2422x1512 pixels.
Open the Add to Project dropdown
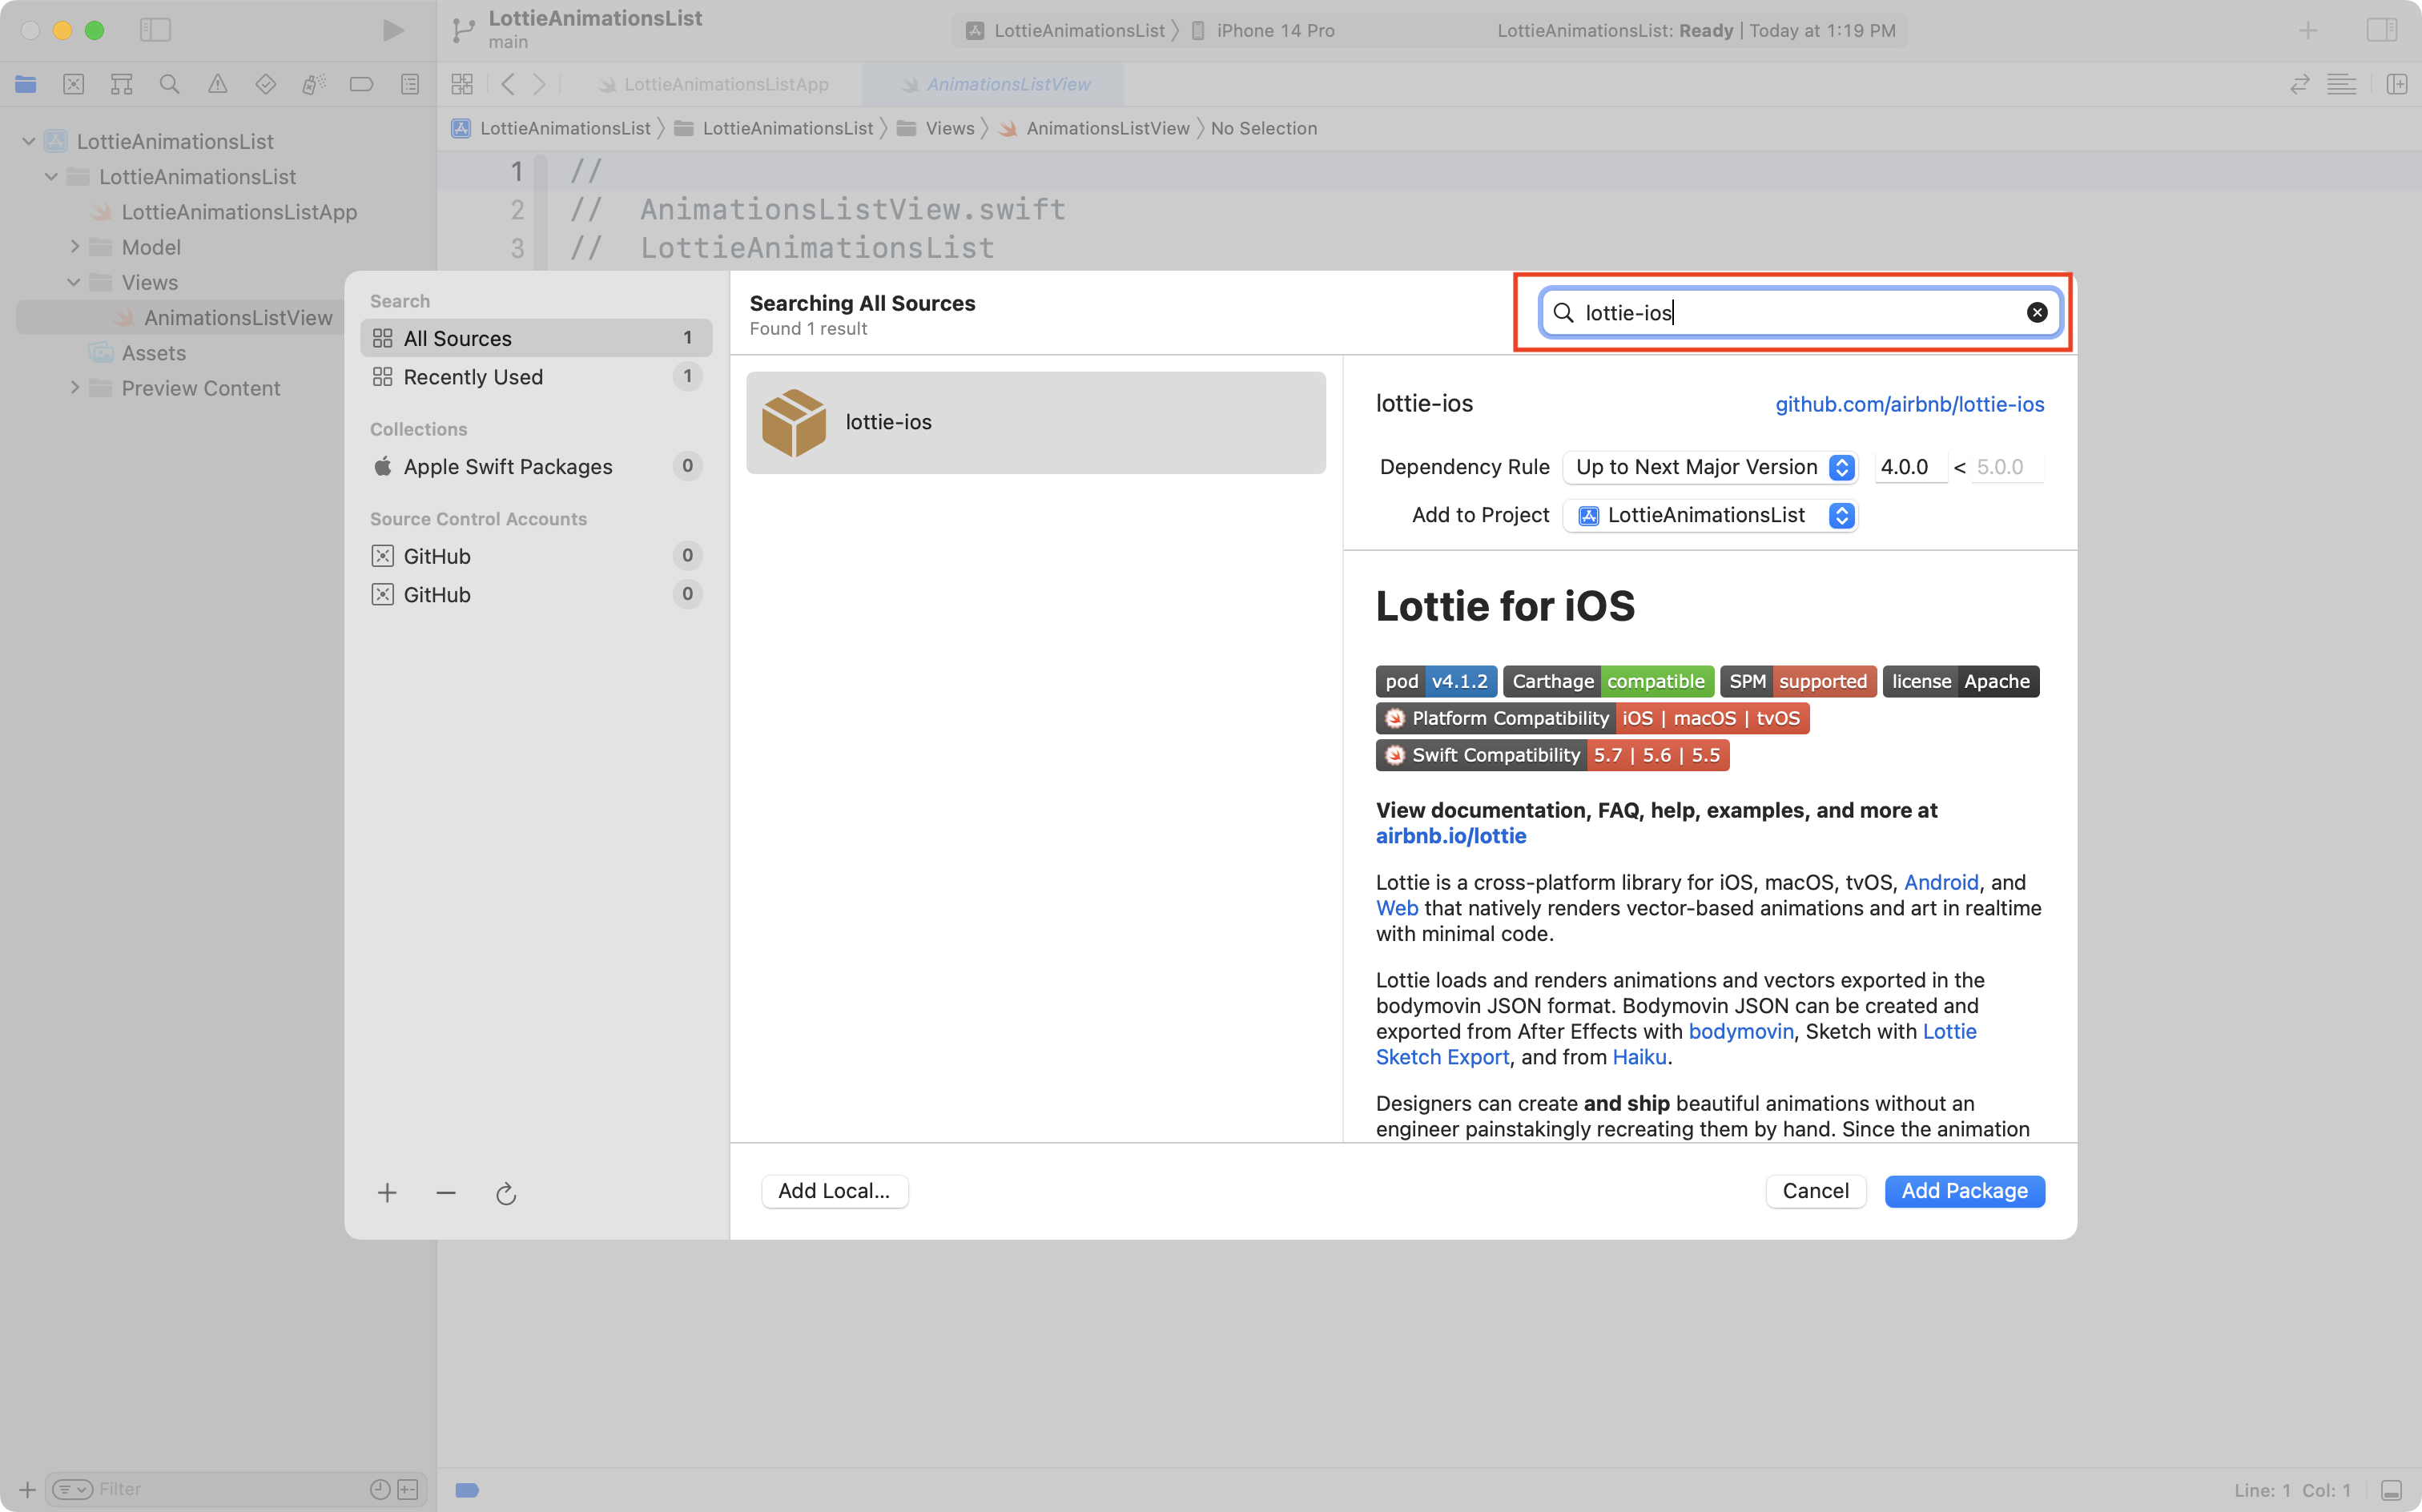pyautogui.click(x=1710, y=515)
